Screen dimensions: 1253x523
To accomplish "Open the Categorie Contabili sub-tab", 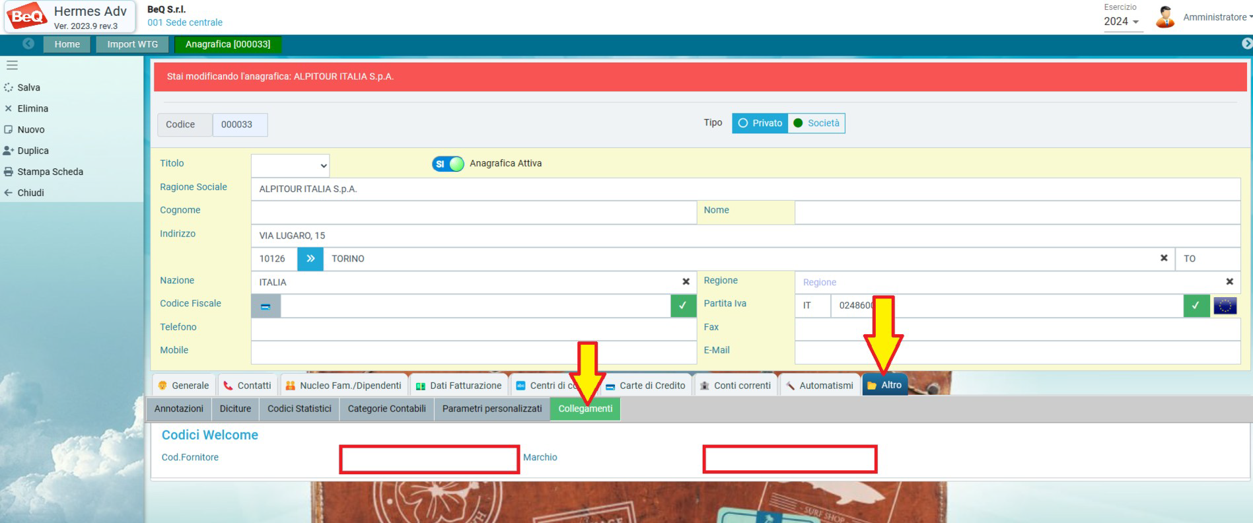I will [387, 409].
